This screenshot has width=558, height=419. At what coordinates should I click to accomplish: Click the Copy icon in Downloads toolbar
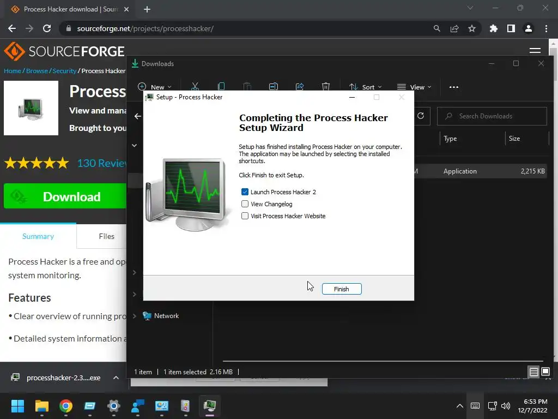221,87
